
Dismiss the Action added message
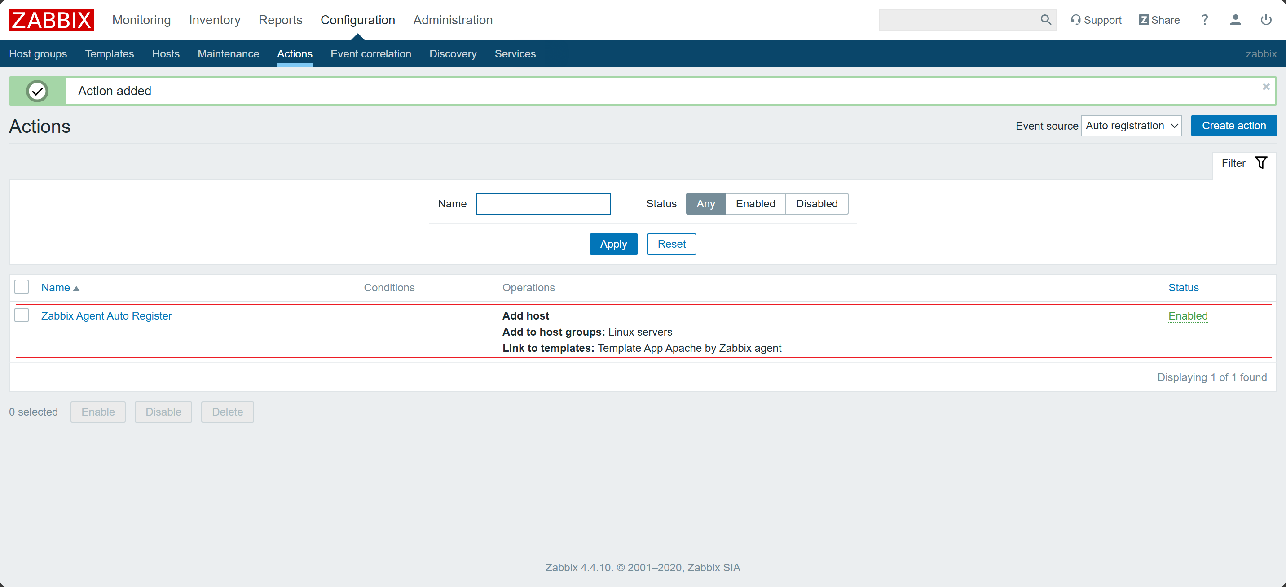[1265, 87]
